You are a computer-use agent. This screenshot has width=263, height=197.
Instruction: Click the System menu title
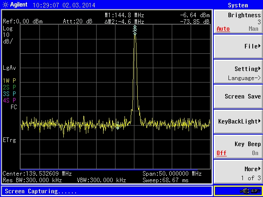[238, 5]
